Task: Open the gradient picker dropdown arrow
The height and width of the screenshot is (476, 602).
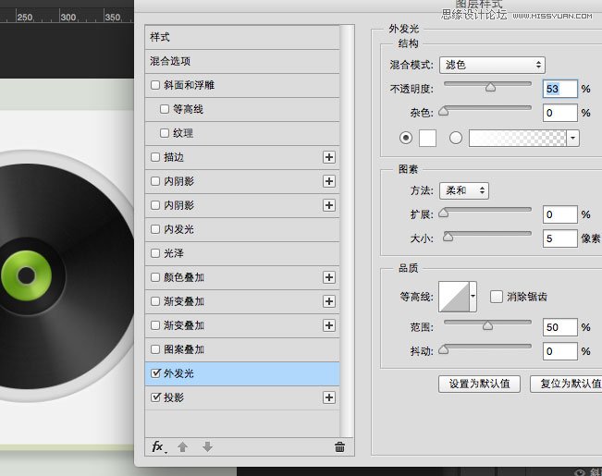Action: tap(572, 139)
